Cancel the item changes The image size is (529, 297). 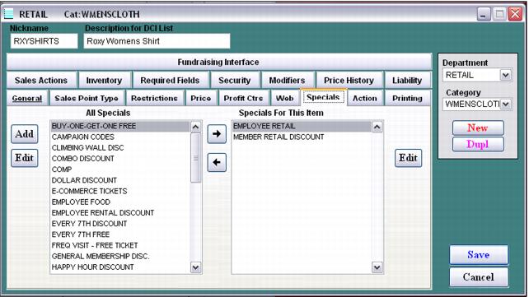(x=479, y=277)
